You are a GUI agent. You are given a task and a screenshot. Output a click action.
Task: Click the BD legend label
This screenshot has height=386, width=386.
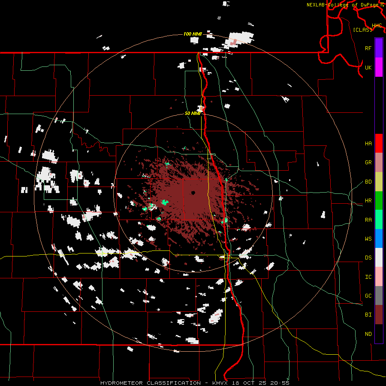pyautogui.click(x=368, y=182)
